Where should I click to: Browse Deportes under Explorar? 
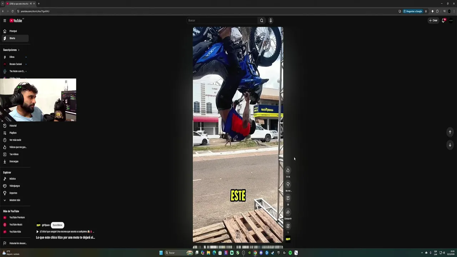coord(14,193)
